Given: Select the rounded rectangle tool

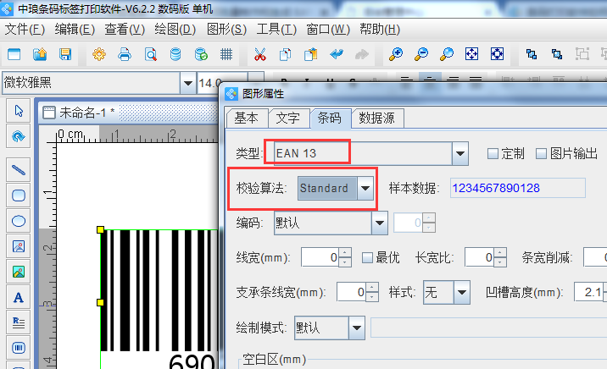Looking at the screenshot, I should tap(19, 196).
